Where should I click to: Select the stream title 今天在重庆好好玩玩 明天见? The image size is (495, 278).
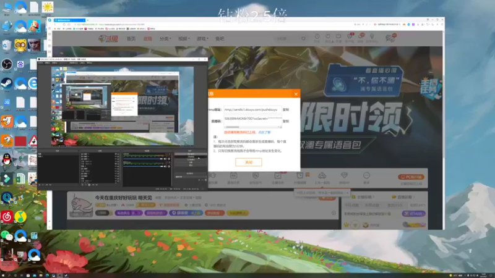pos(123,198)
